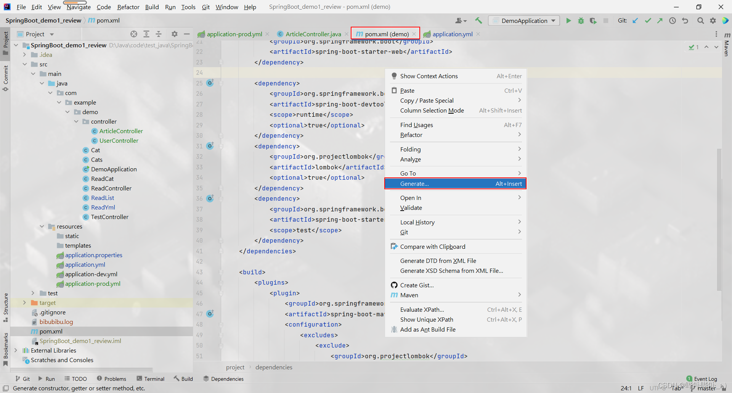
Task: Switch to ArticleController.java tab
Action: tap(313, 34)
